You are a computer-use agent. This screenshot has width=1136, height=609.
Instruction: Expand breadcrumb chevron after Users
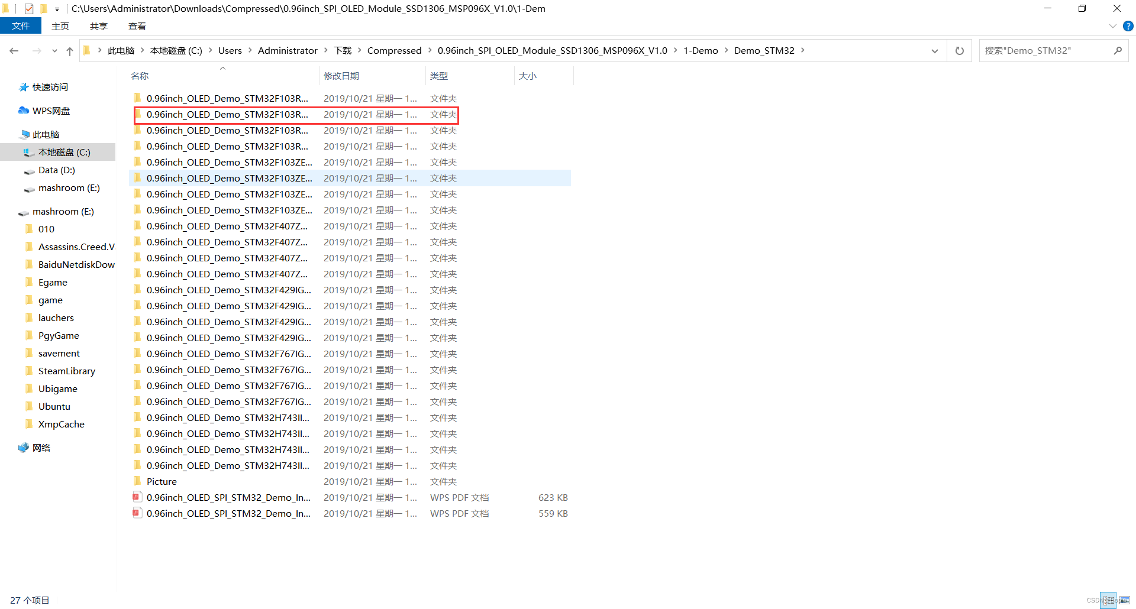(x=250, y=50)
